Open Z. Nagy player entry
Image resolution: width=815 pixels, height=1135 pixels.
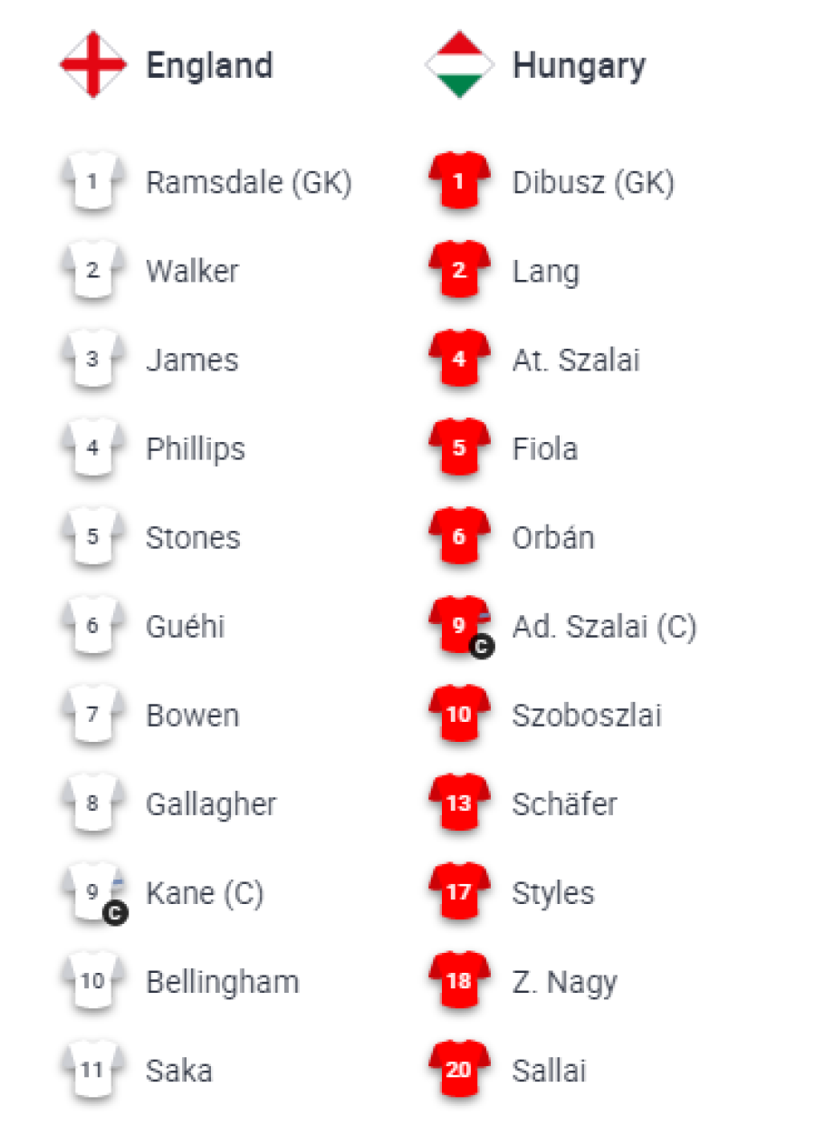tap(565, 982)
